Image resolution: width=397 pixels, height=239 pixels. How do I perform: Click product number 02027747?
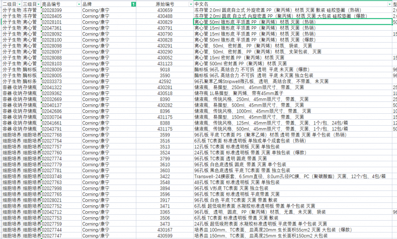[61, 236]
